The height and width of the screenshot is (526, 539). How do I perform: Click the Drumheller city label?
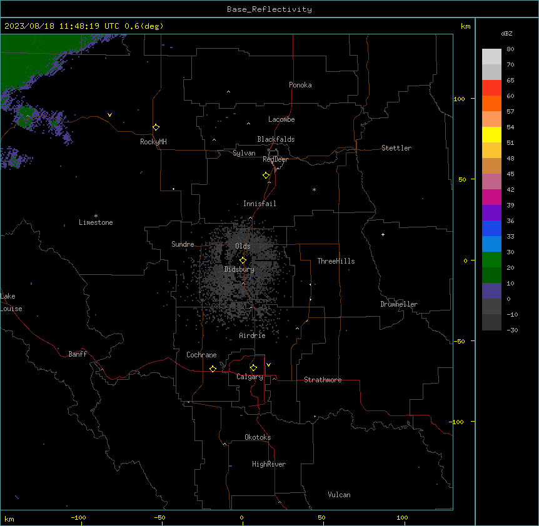click(399, 304)
